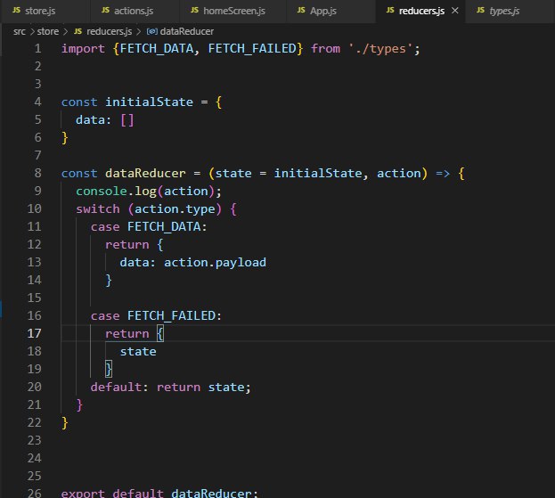Click 'log' method on line 9

[x=145, y=192]
